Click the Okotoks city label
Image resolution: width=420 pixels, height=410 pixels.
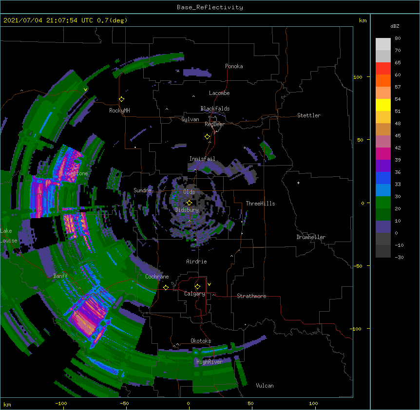201,341
